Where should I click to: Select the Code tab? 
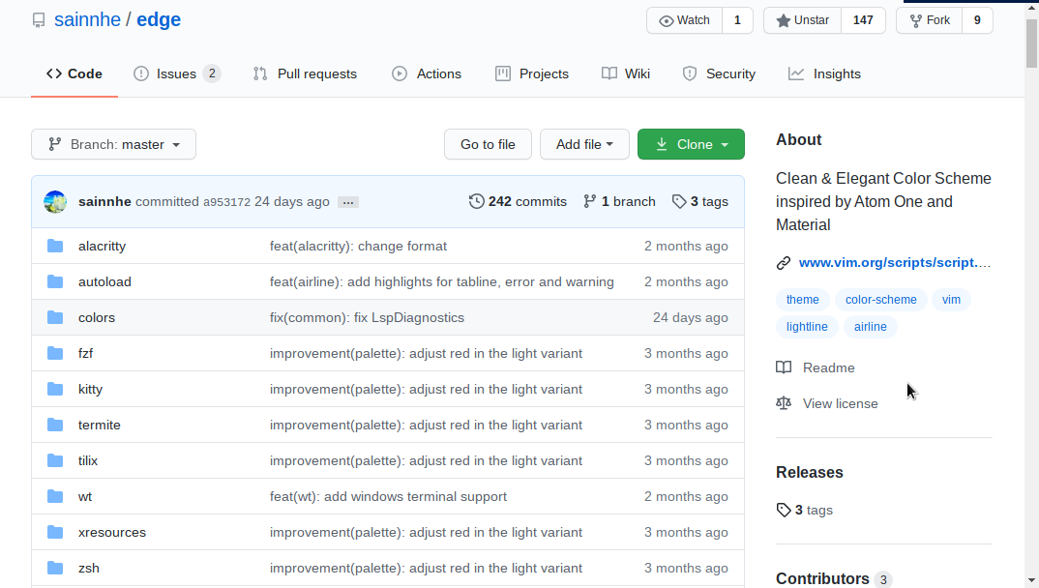pyautogui.click(x=74, y=74)
